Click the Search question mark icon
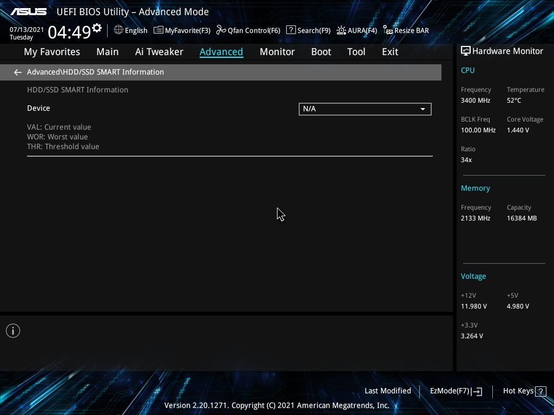 pyautogui.click(x=291, y=30)
